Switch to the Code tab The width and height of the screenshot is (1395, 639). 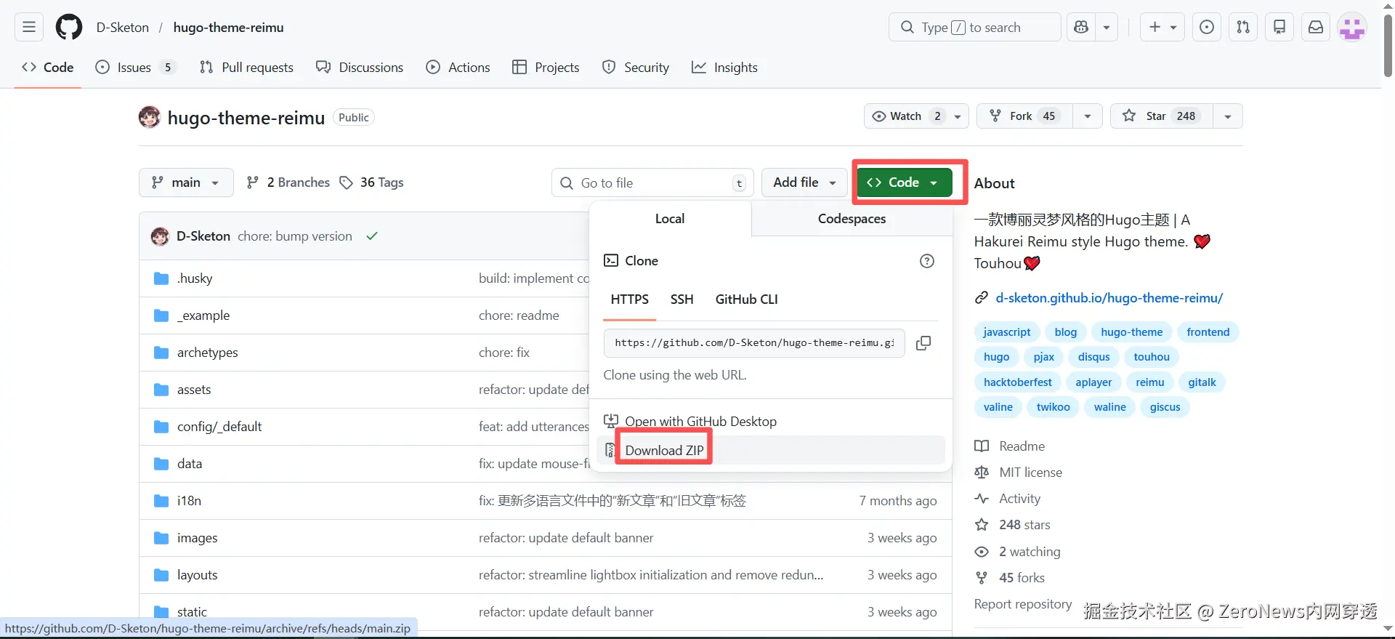[x=48, y=68]
